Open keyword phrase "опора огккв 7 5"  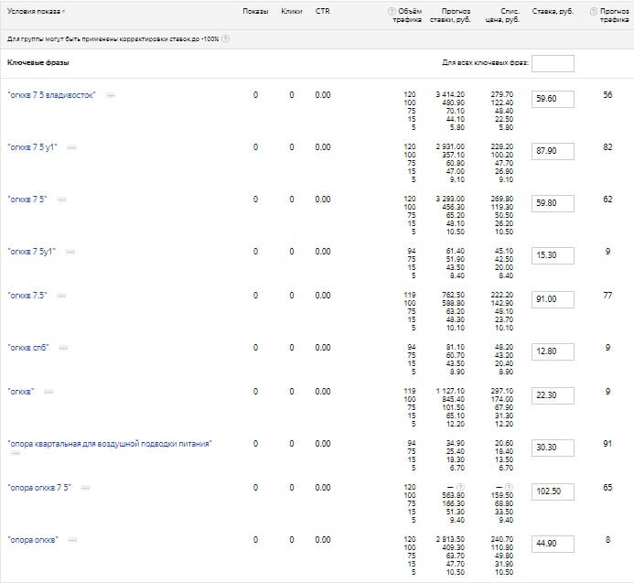point(39,488)
